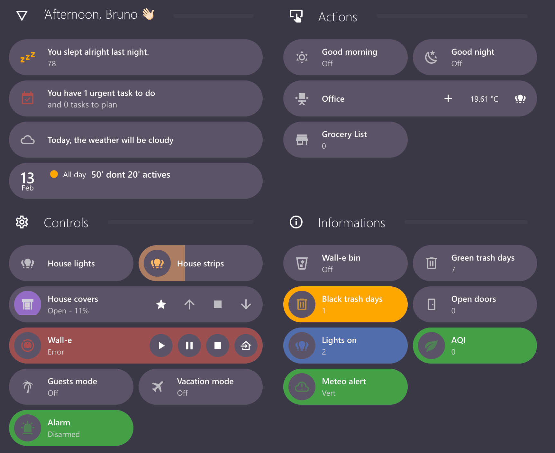
Task: Toggle the House strips lights
Action: pyautogui.click(x=200, y=263)
